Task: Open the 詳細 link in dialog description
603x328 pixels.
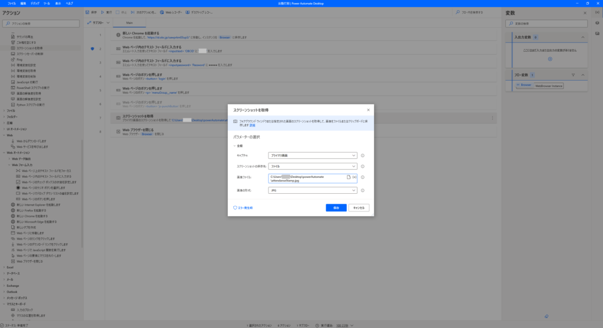Action: (x=252, y=125)
